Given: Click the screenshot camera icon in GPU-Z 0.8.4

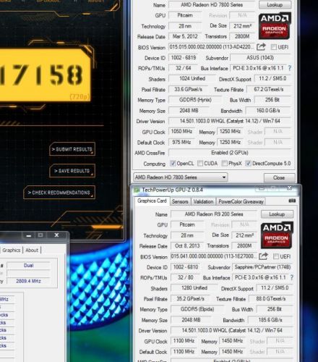Looking at the screenshot, I should [292, 201].
